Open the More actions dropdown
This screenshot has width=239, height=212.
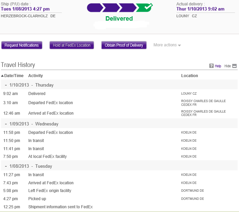click(x=167, y=45)
